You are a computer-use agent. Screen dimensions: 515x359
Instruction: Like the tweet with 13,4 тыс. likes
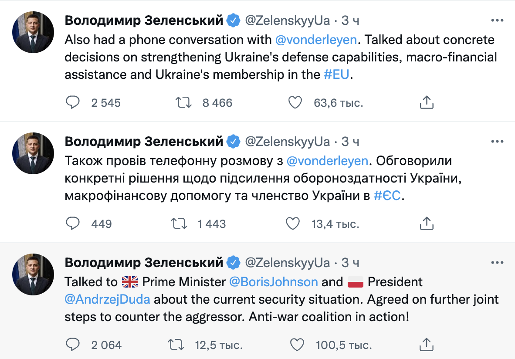293,224
